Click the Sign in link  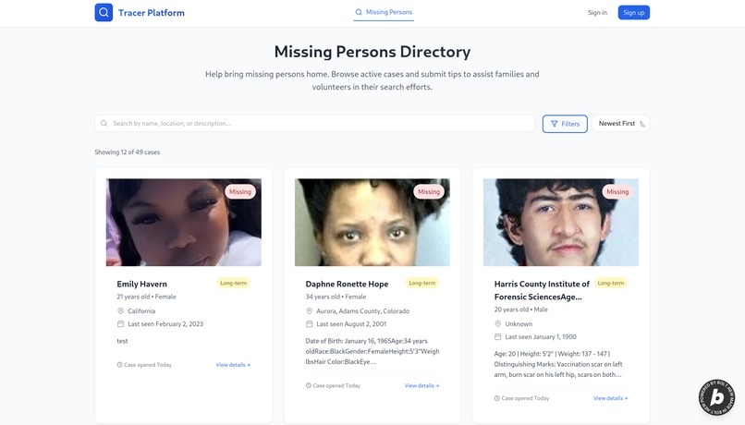597,13
